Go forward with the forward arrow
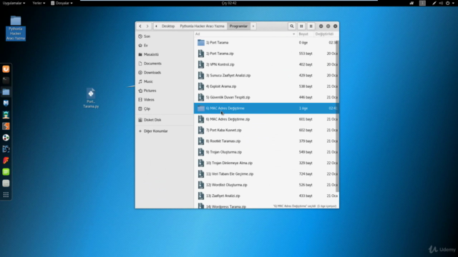458x257 pixels. pos(147,26)
